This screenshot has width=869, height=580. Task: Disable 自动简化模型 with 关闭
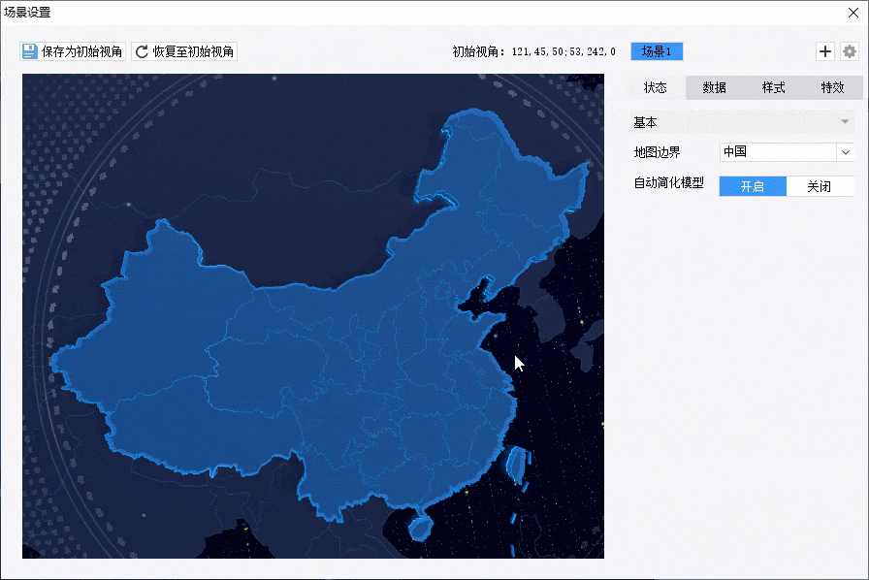click(820, 186)
